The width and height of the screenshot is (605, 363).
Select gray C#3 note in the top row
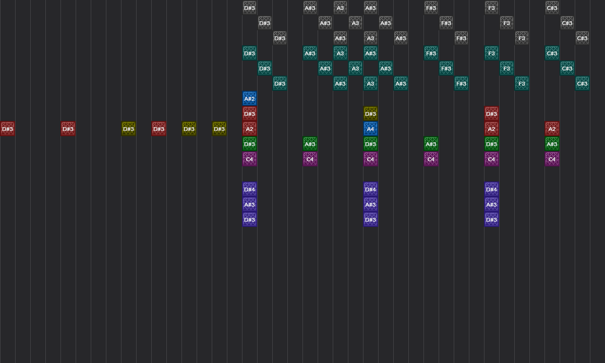[x=552, y=8]
